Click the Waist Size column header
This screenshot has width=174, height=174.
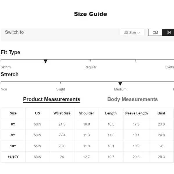(62, 113)
